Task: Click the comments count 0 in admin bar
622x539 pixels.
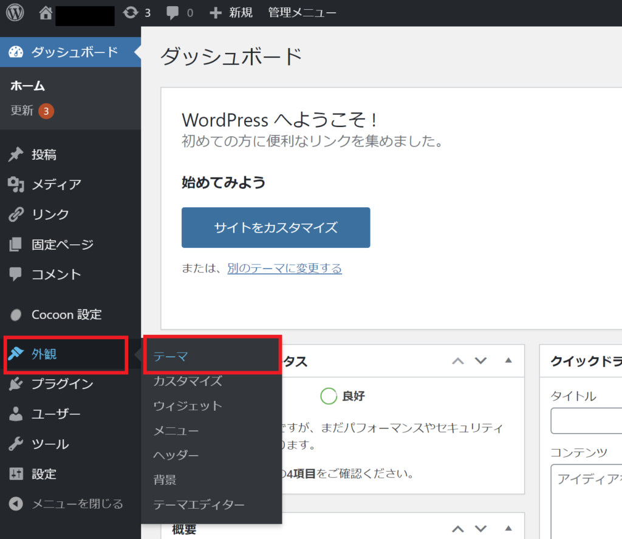Action: [x=190, y=13]
